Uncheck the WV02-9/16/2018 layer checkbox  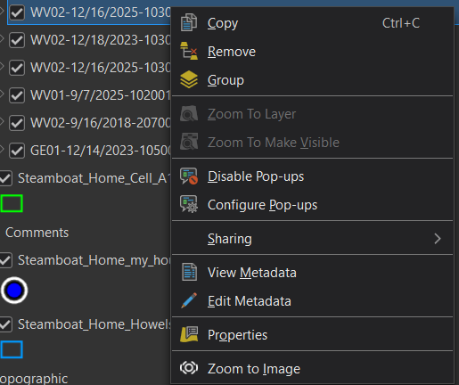coord(17,123)
